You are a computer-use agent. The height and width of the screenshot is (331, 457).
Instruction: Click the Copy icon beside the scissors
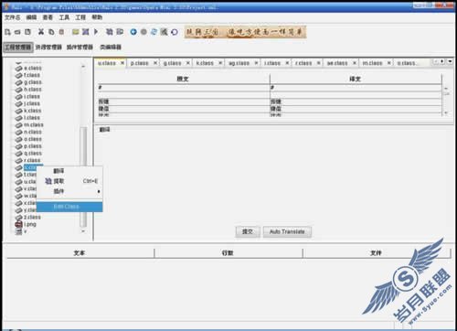pyautogui.click(x=51, y=32)
